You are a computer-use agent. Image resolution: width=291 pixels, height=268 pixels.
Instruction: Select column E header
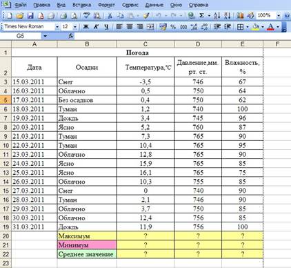242,44
